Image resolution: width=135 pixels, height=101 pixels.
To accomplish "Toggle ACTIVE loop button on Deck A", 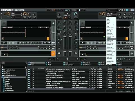I will (x=53, y=42).
